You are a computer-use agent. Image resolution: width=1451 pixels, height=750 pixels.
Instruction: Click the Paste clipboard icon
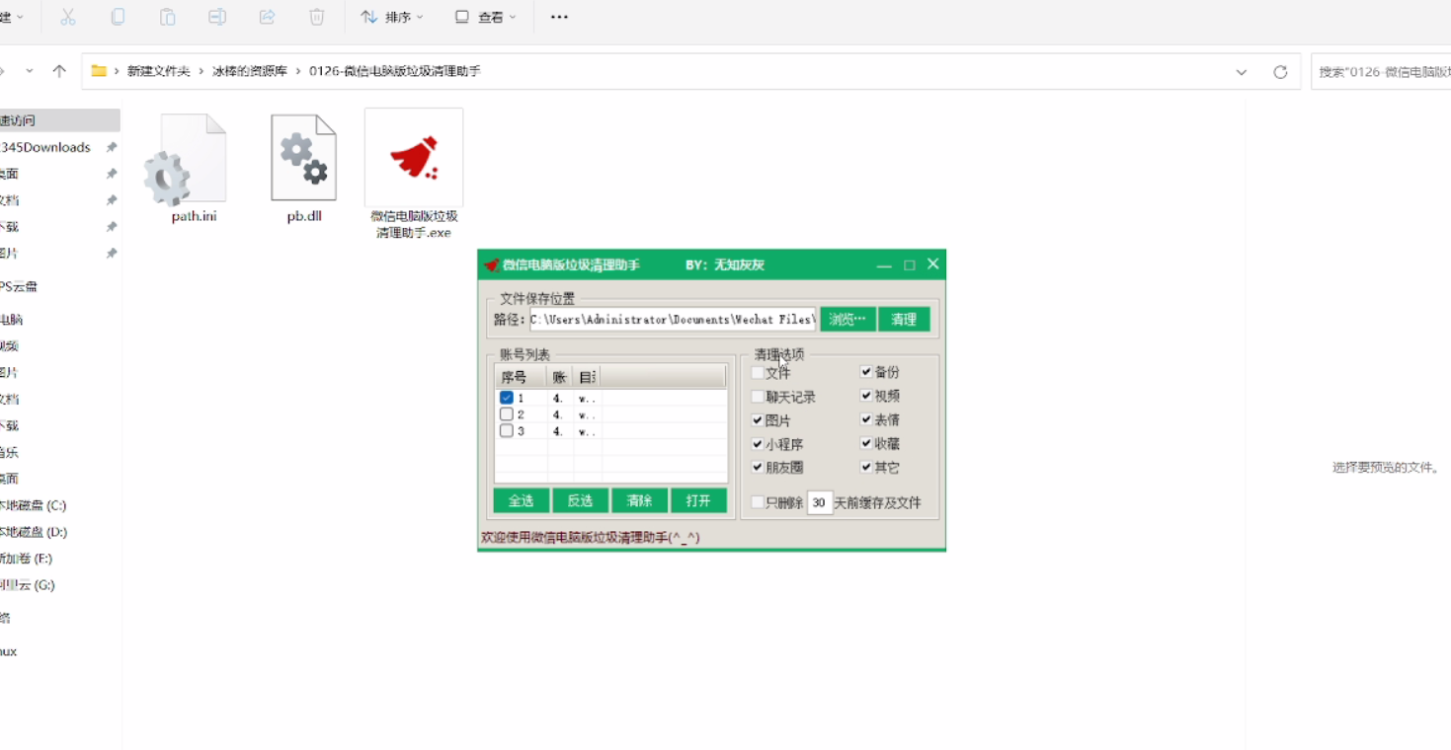tap(167, 17)
